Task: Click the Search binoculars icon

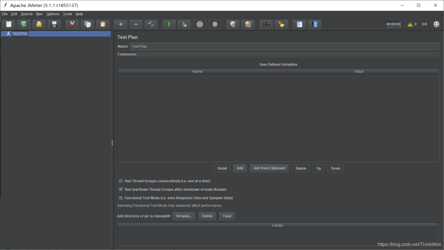Action: [266, 24]
